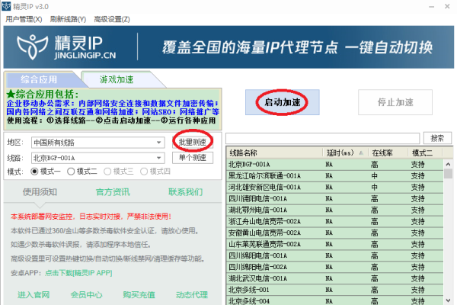This screenshot has height=305, width=457.
Task: Click the scroll down arrow of route list
Action: (x=449, y=300)
